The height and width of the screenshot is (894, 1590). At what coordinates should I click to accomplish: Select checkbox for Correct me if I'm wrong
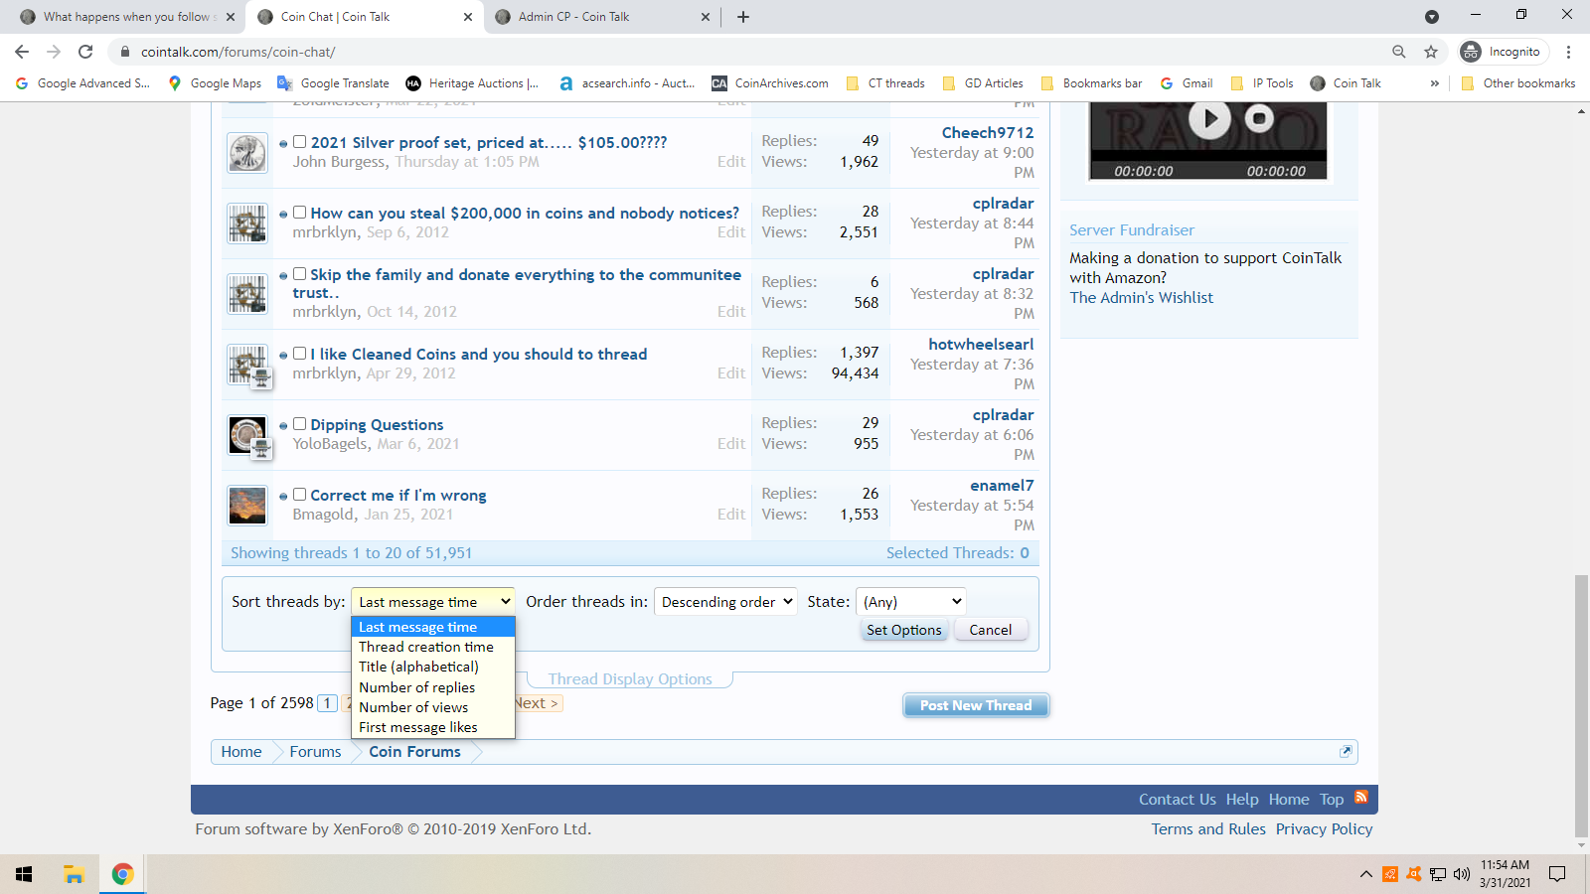pyautogui.click(x=299, y=495)
